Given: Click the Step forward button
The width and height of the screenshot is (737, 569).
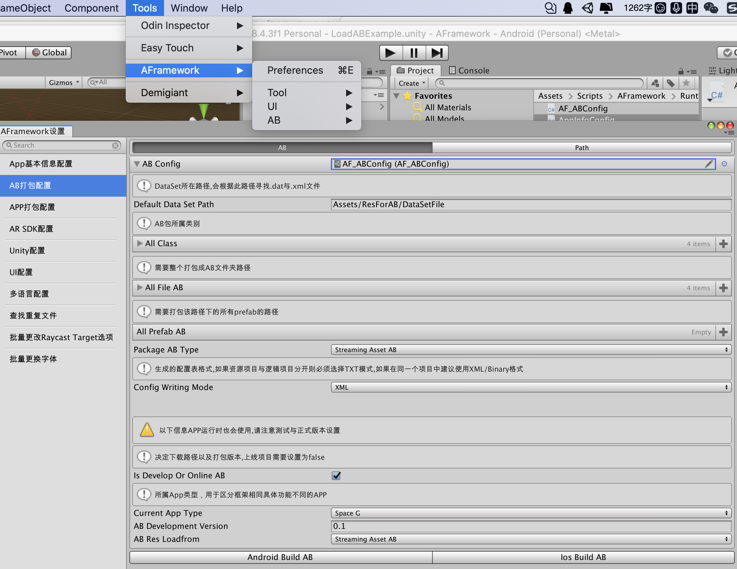Looking at the screenshot, I should click(437, 53).
